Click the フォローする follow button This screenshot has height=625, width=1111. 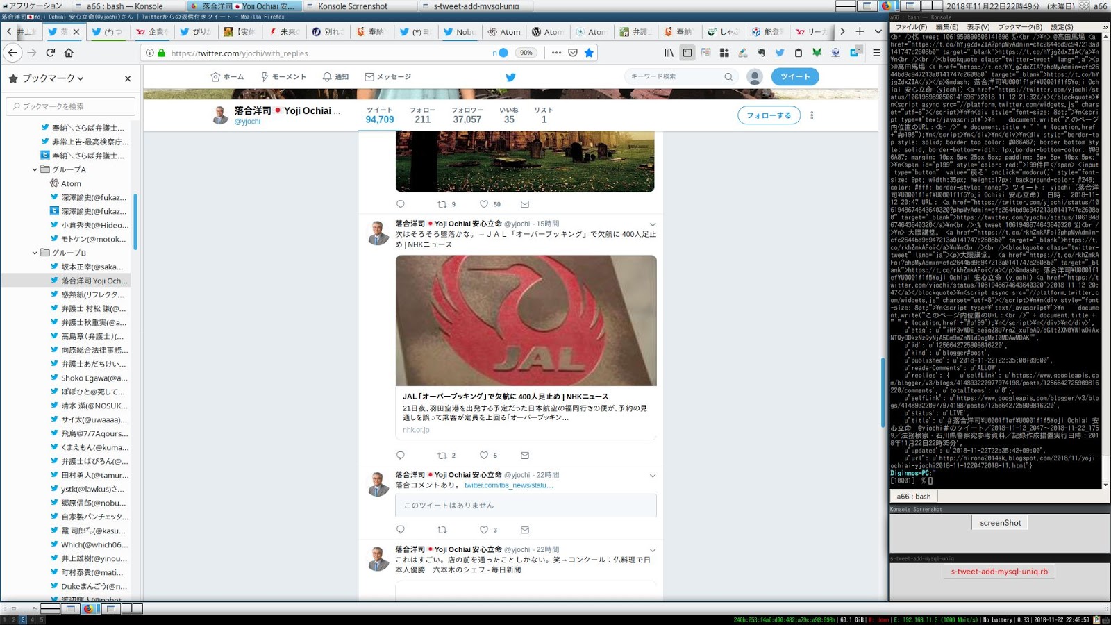(769, 115)
